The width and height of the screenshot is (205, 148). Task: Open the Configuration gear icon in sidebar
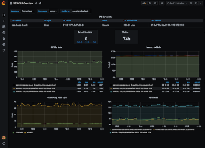click(4, 44)
